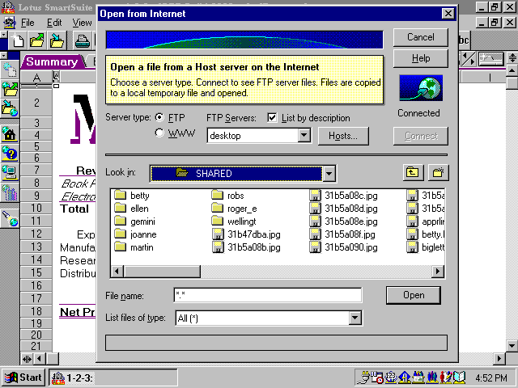Select the 31b5a08c.jpg file icon
Screen dimensions: 518x388
[x=316, y=196]
